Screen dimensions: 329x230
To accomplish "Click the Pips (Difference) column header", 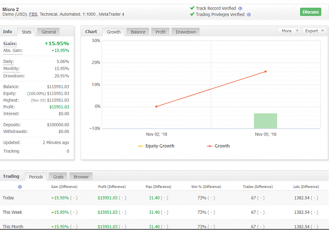I will point(158,187).
